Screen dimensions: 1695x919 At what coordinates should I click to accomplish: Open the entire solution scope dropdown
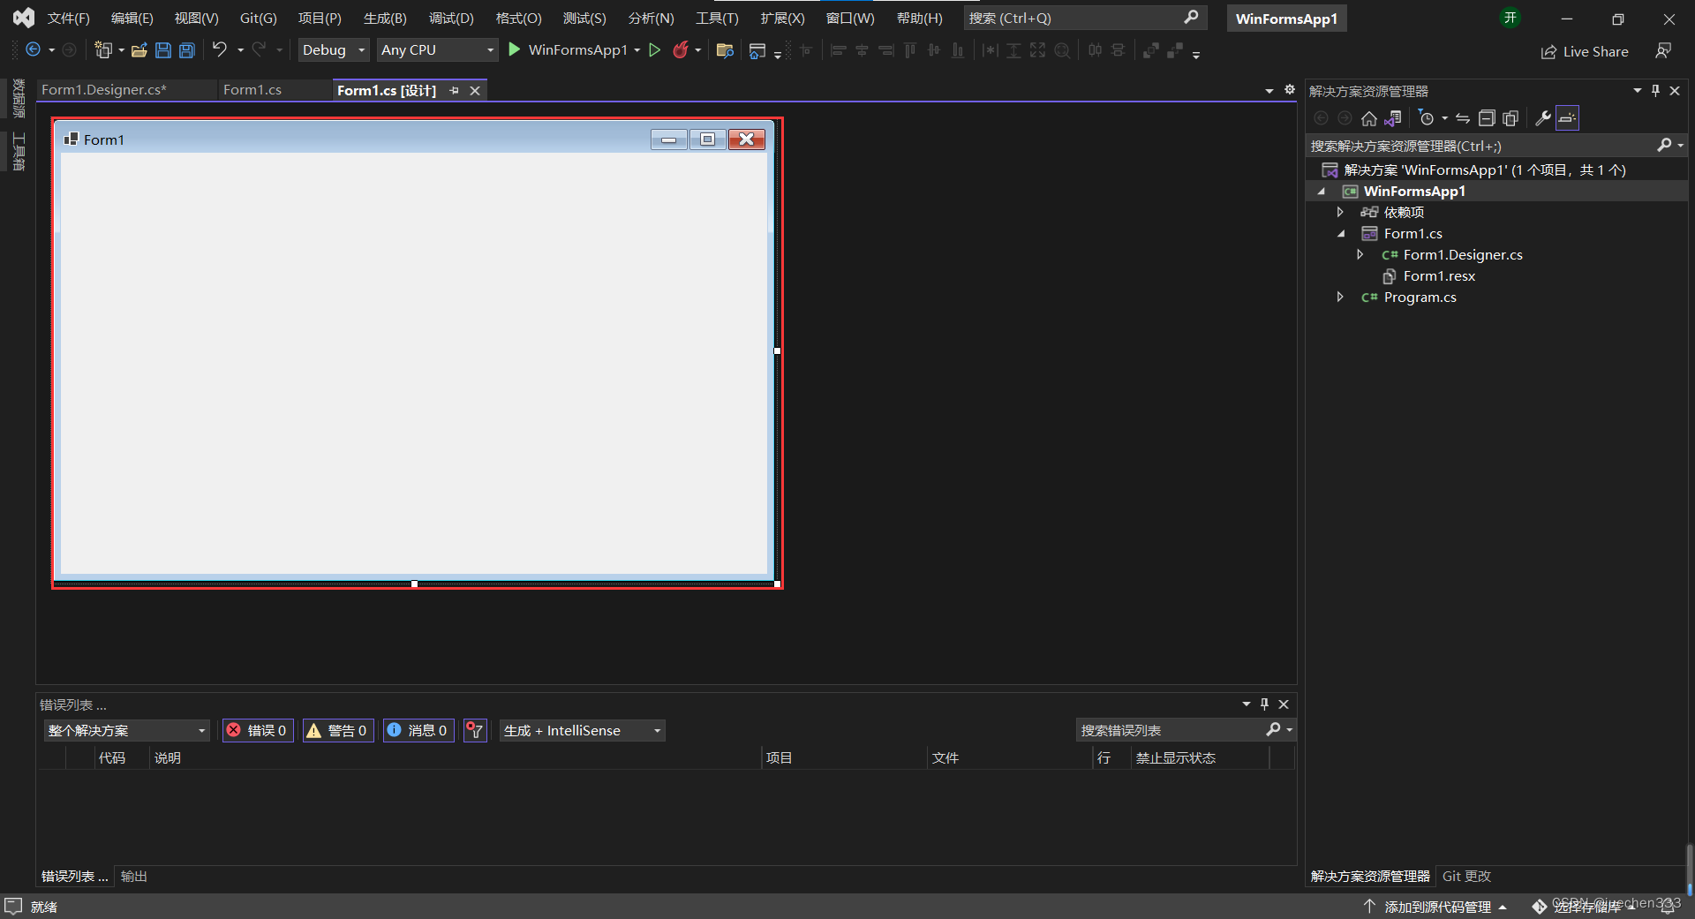pyautogui.click(x=126, y=730)
